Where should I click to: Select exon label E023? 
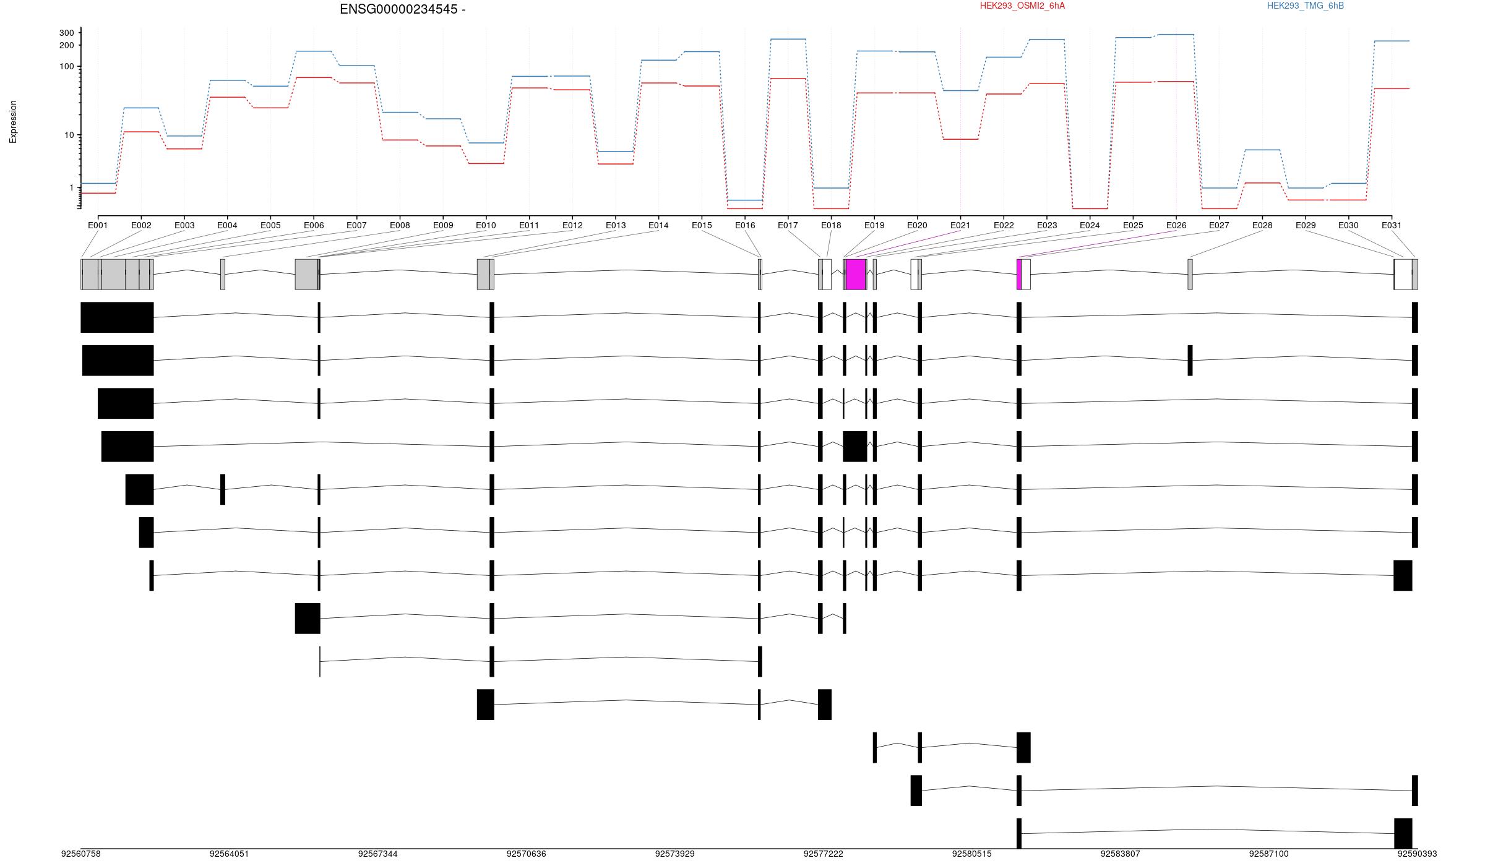click(1047, 225)
